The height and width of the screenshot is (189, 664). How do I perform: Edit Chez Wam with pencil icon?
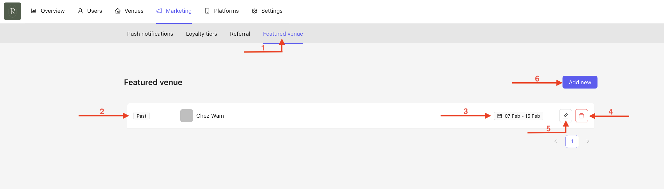(565, 116)
